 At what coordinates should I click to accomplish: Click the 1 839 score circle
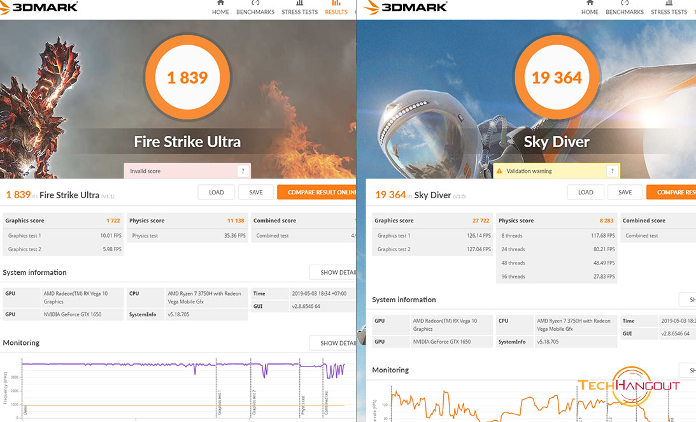pyautogui.click(x=187, y=77)
